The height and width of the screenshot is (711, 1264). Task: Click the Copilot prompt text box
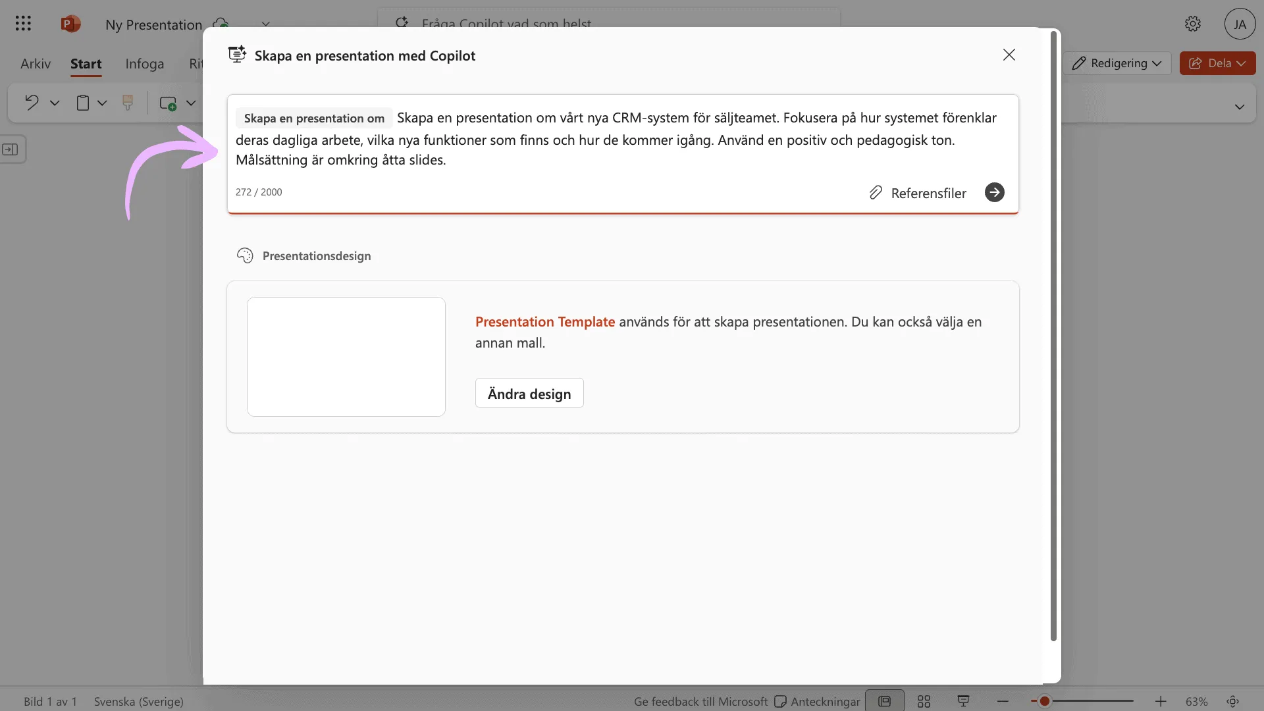(x=623, y=154)
